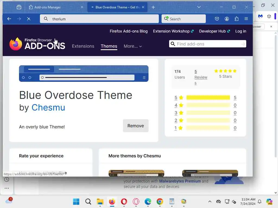Open Windows Start menu
Viewport: 278px width, 208px height.
tap(76, 201)
